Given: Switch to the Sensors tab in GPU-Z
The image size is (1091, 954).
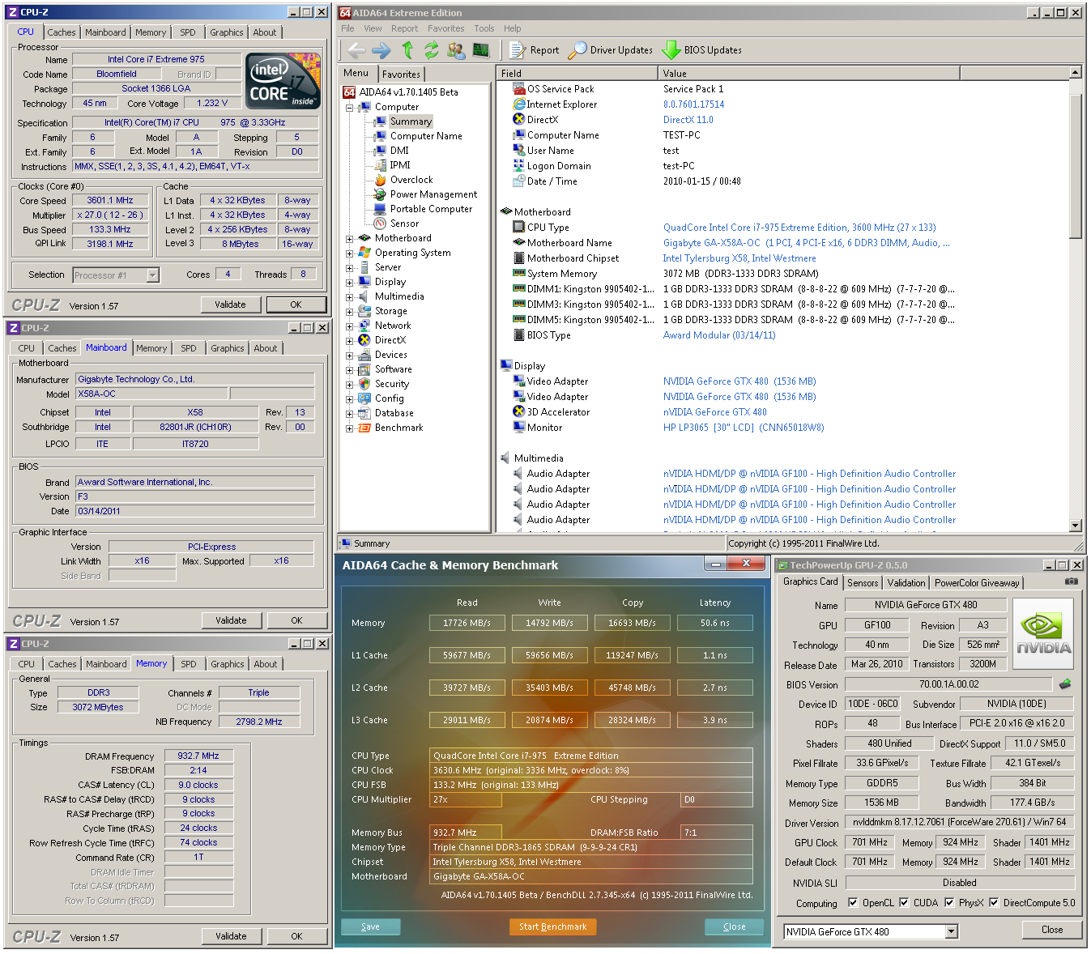Looking at the screenshot, I should [x=863, y=583].
